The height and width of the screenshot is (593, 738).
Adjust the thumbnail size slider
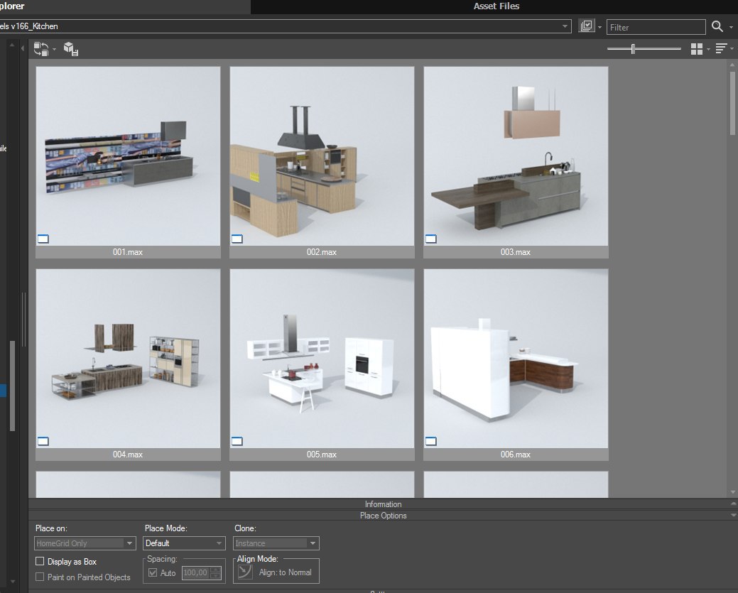pyautogui.click(x=633, y=48)
